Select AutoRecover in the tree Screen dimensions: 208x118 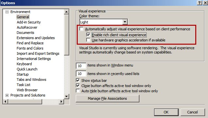[27, 27]
